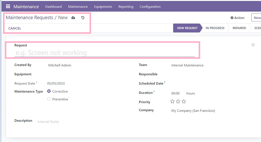
Task: Click the Scheduled Date help question mark
Action: pos(165,82)
